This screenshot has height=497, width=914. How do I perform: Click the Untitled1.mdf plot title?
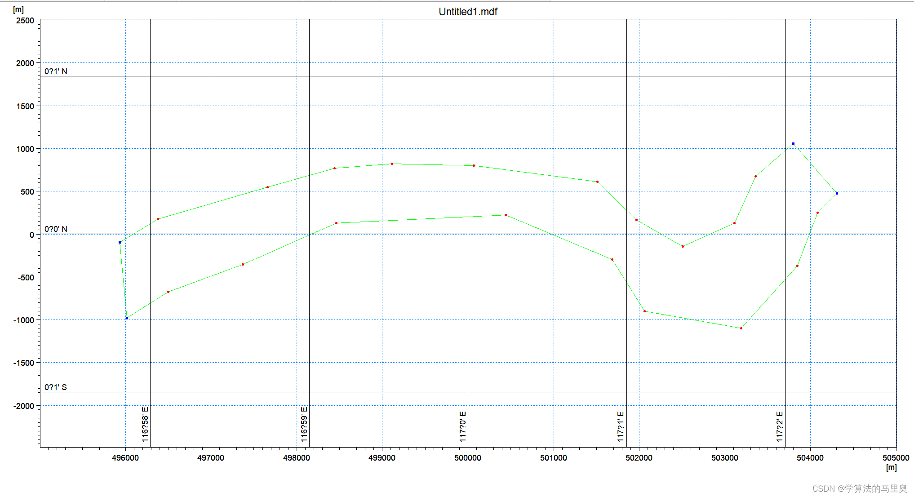click(468, 12)
